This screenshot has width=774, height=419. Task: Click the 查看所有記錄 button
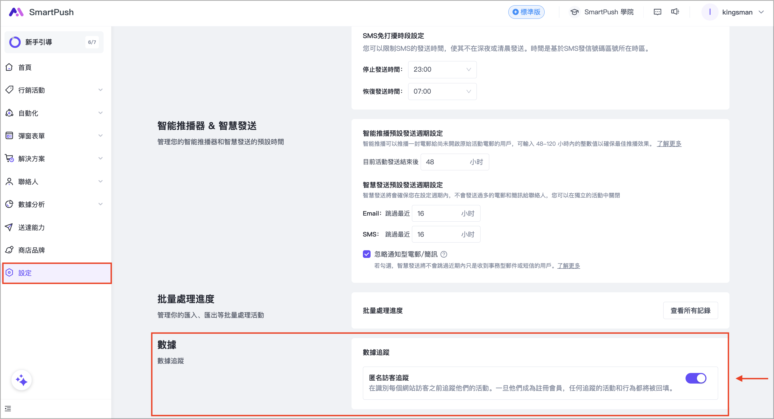click(690, 310)
